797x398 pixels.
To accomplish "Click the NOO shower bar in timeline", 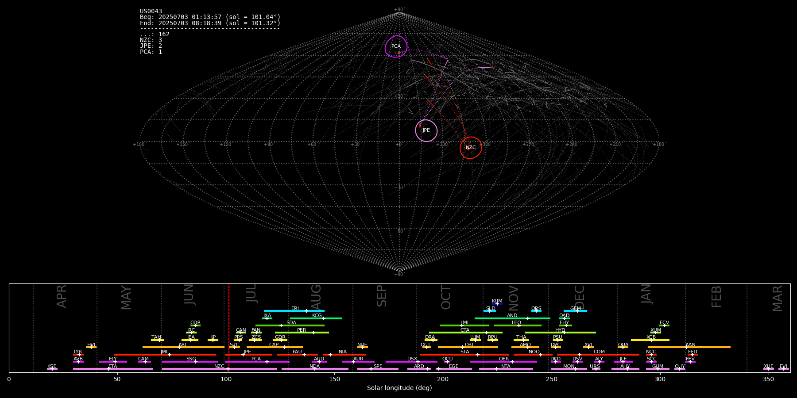I will tap(533, 355).
